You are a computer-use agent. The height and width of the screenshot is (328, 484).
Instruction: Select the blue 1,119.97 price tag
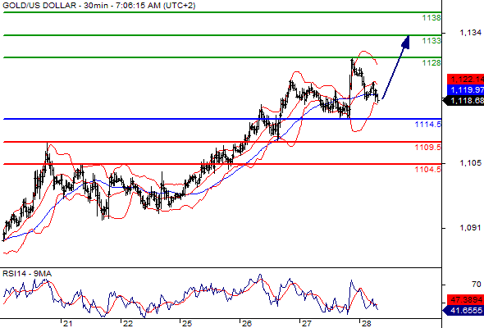tap(465, 90)
